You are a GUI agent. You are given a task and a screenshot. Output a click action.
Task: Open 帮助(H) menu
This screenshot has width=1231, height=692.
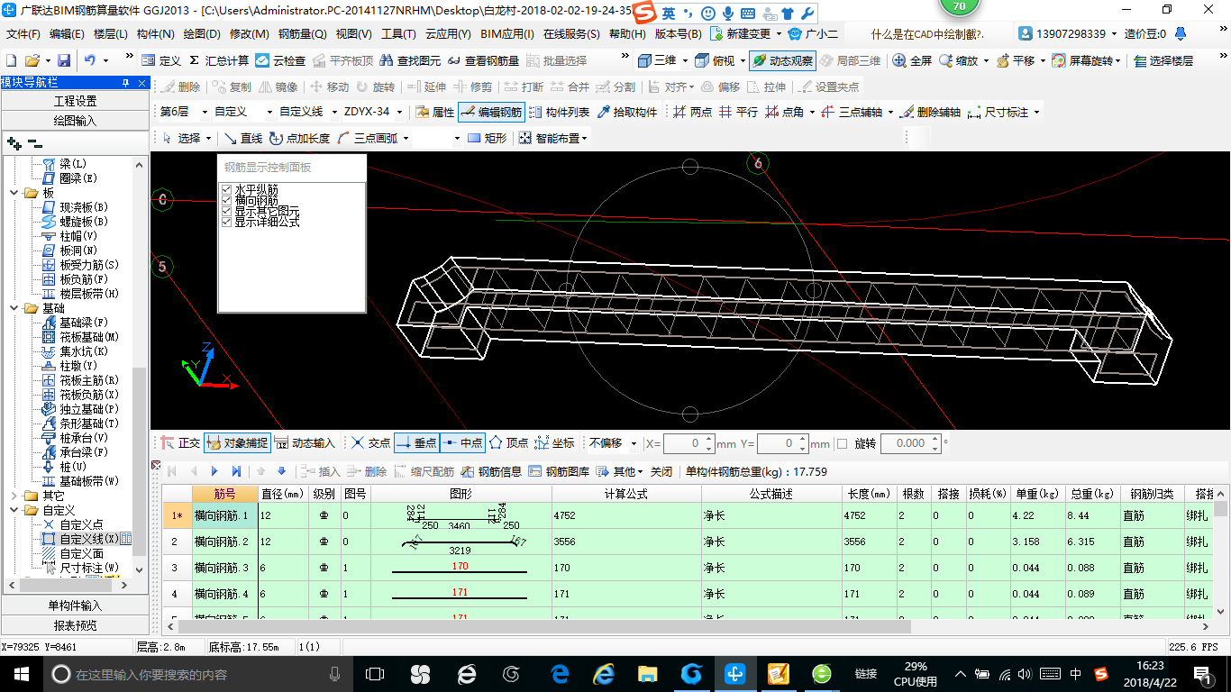coord(627,34)
